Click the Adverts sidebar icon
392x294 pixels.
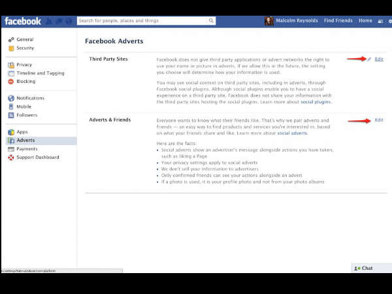coord(11,140)
